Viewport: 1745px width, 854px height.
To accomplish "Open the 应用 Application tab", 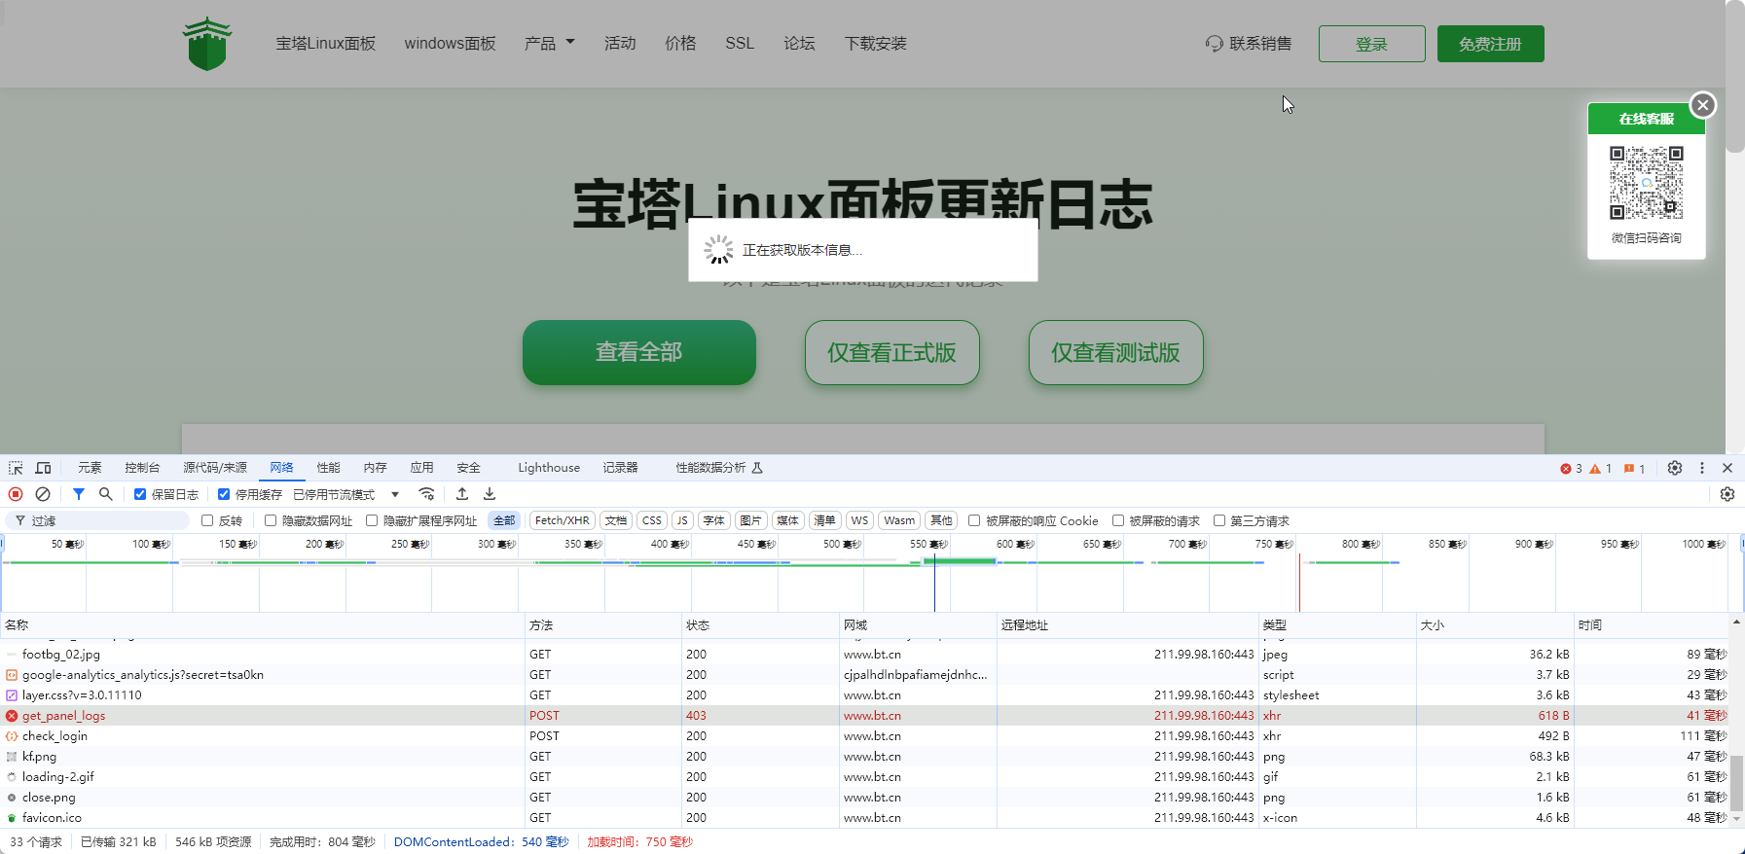I will tap(421, 468).
